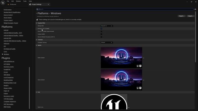Open the Edit menu
The height and width of the screenshot is (111, 198).
click(12, 1)
